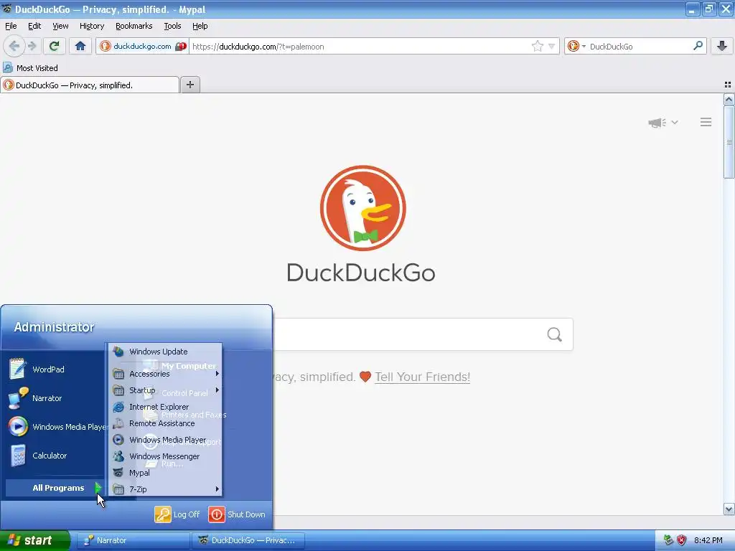Switch to DuckDuckGo taskbar button
The image size is (735, 551).
[x=248, y=540]
